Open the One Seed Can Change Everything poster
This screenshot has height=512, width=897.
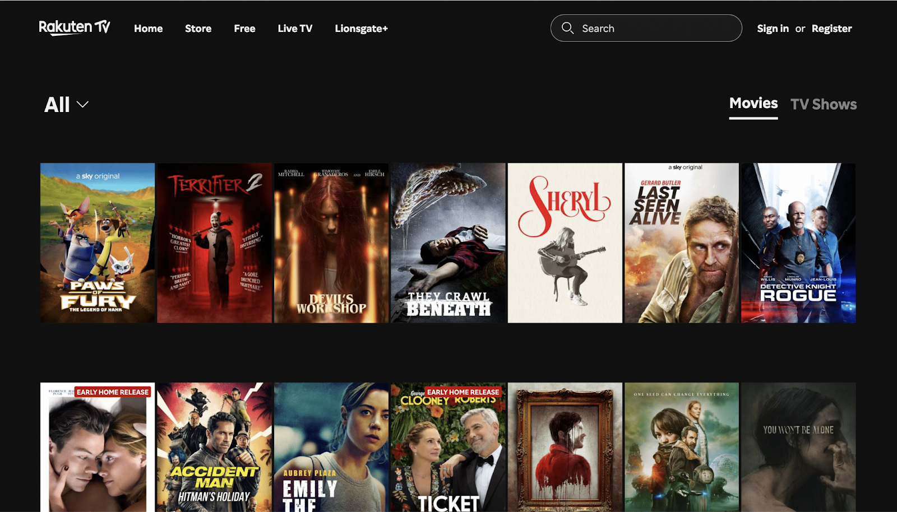click(682, 447)
